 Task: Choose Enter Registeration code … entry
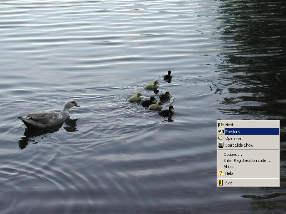point(248,160)
